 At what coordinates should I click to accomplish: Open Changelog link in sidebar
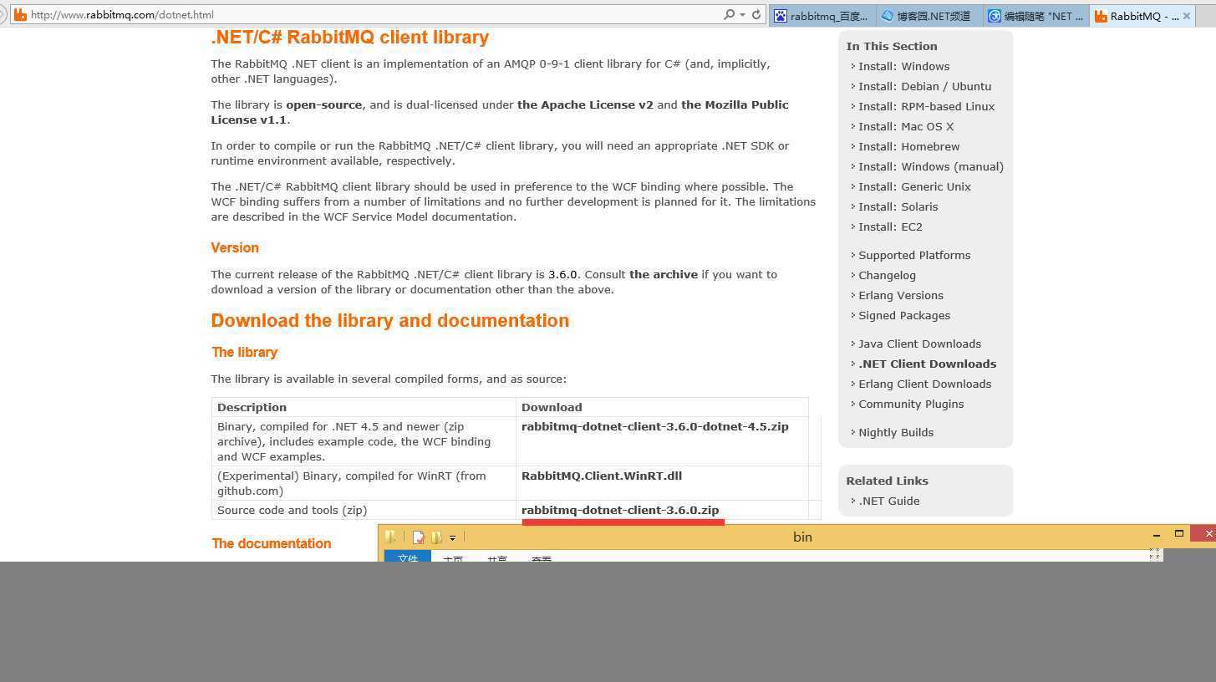(887, 275)
